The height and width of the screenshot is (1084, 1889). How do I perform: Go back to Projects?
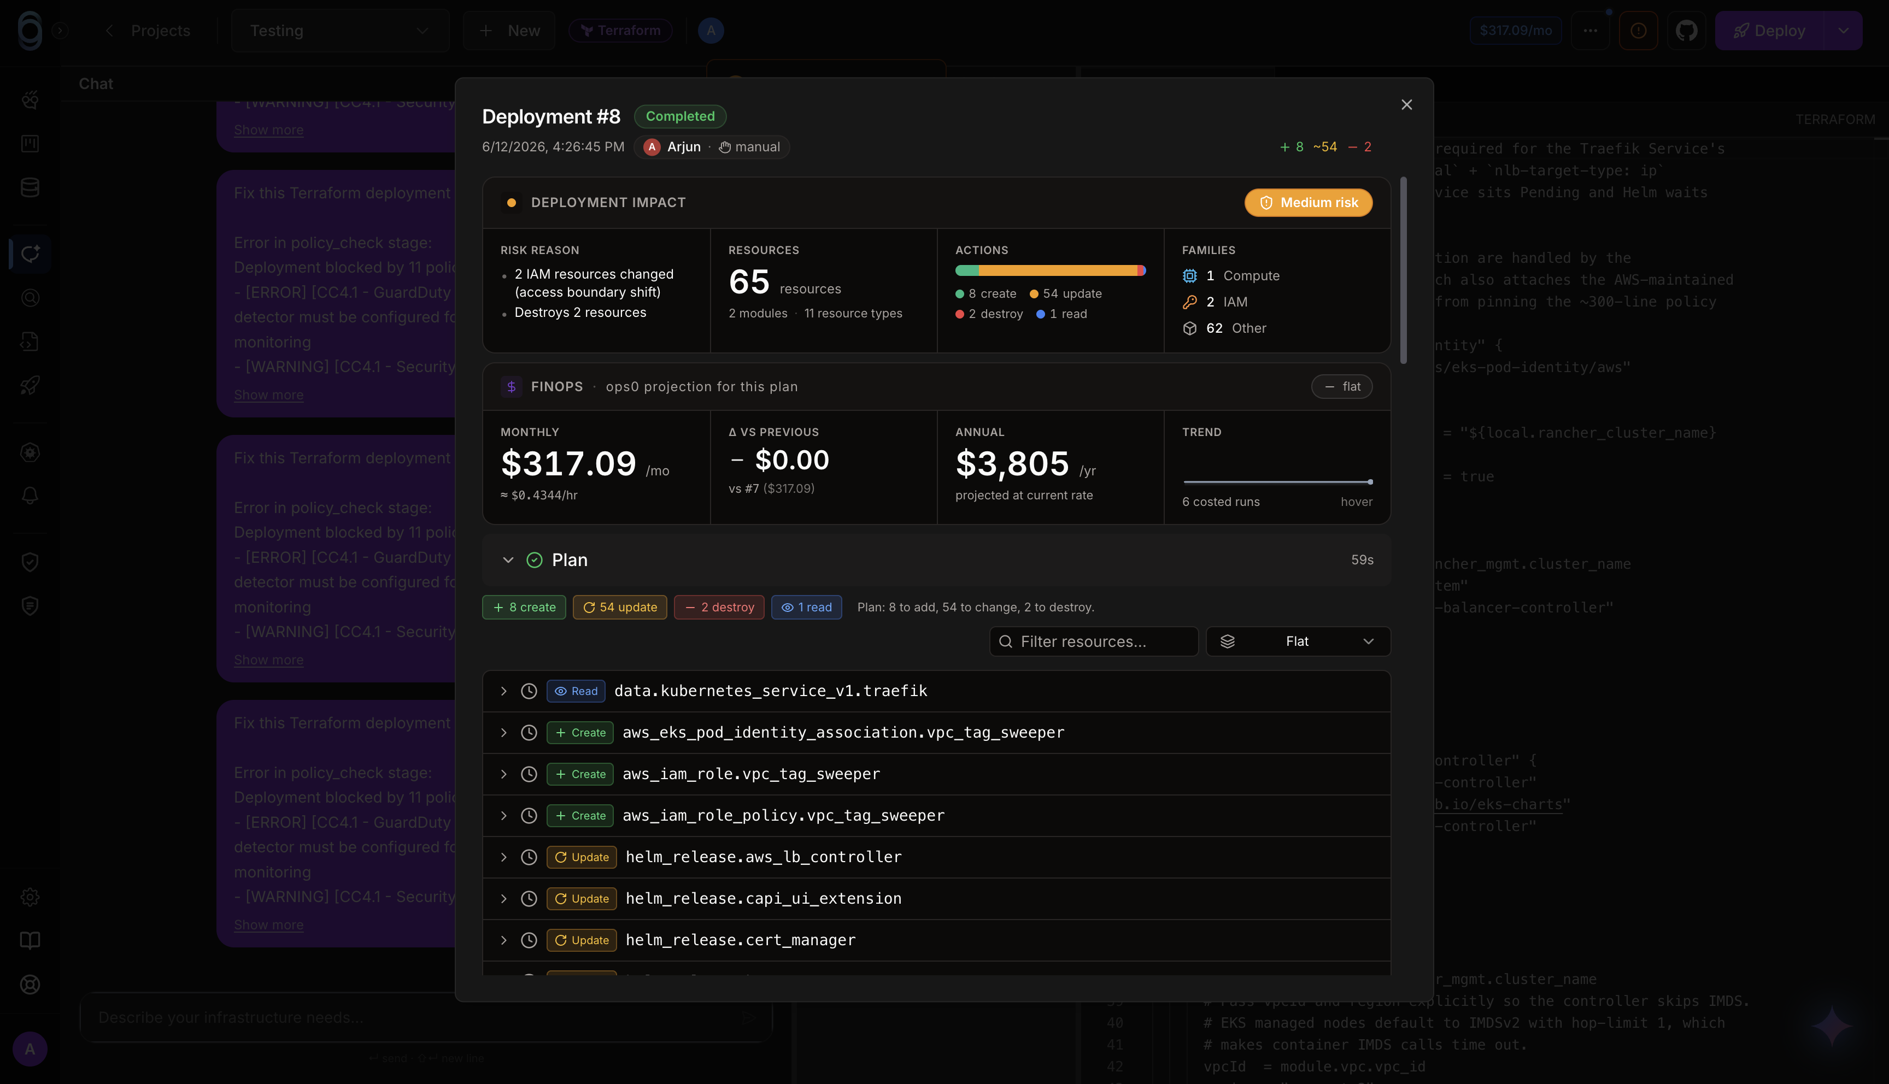click(148, 31)
